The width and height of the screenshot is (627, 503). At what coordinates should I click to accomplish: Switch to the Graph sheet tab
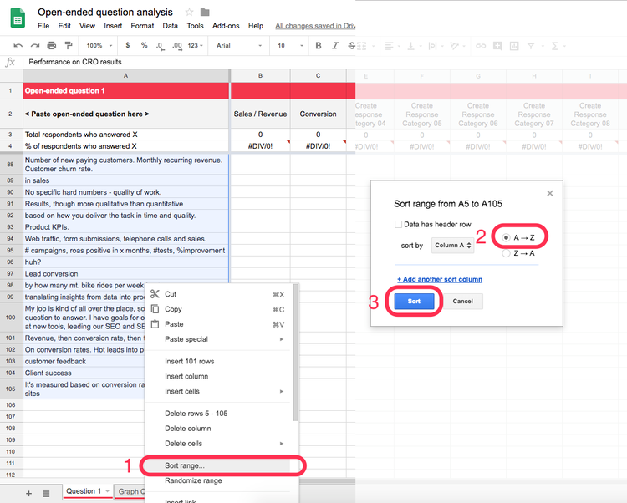(x=130, y=491)
